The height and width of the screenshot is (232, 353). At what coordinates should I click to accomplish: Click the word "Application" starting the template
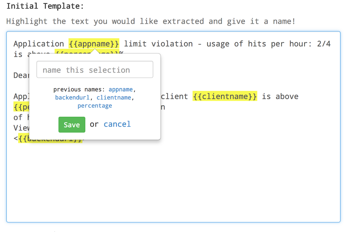pos(39,44)
